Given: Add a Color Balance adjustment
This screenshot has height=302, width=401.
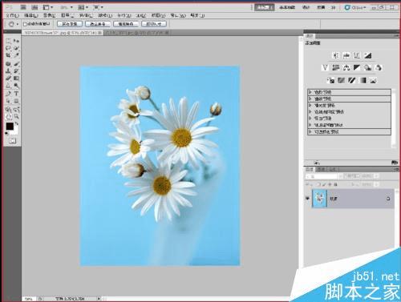Looking at the screenshot, I should tap(346, 67).
